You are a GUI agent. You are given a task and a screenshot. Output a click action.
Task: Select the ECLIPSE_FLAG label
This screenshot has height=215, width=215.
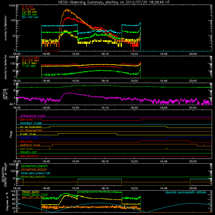point(29,138)
